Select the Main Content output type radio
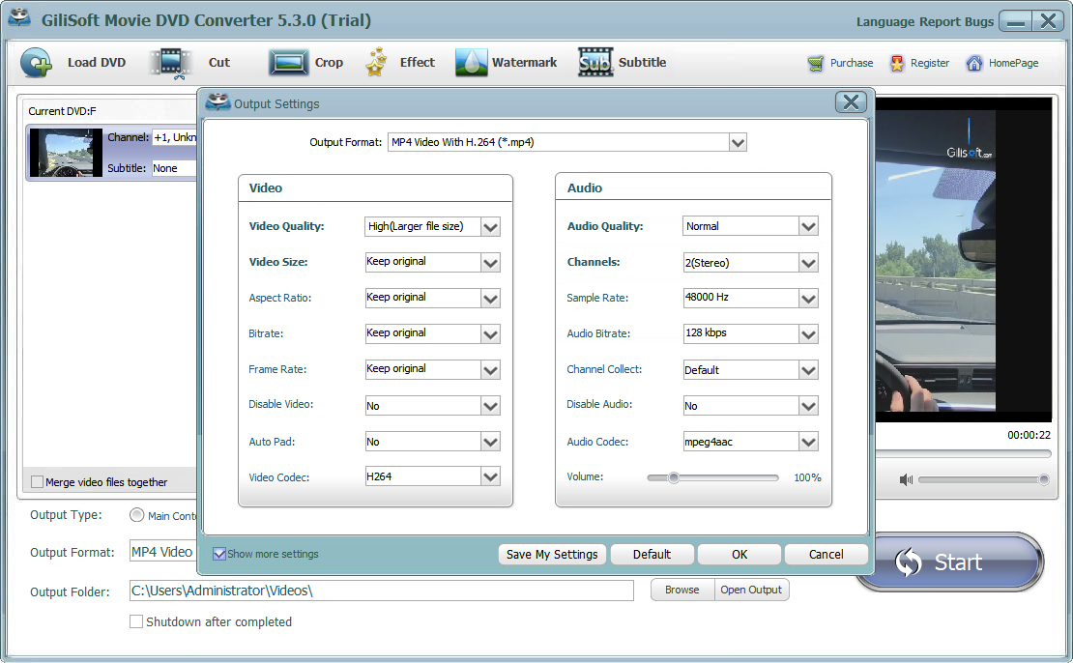Screen dimensions: 1073x663 click(x=137, y=515)
